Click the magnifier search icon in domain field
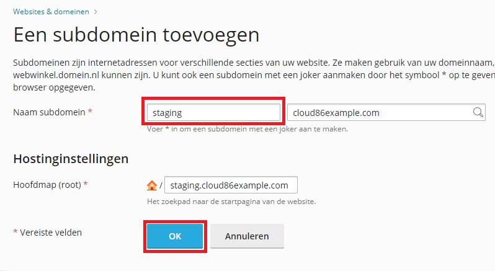Screen dimensions: 495x271 click(x=478, y=112)
